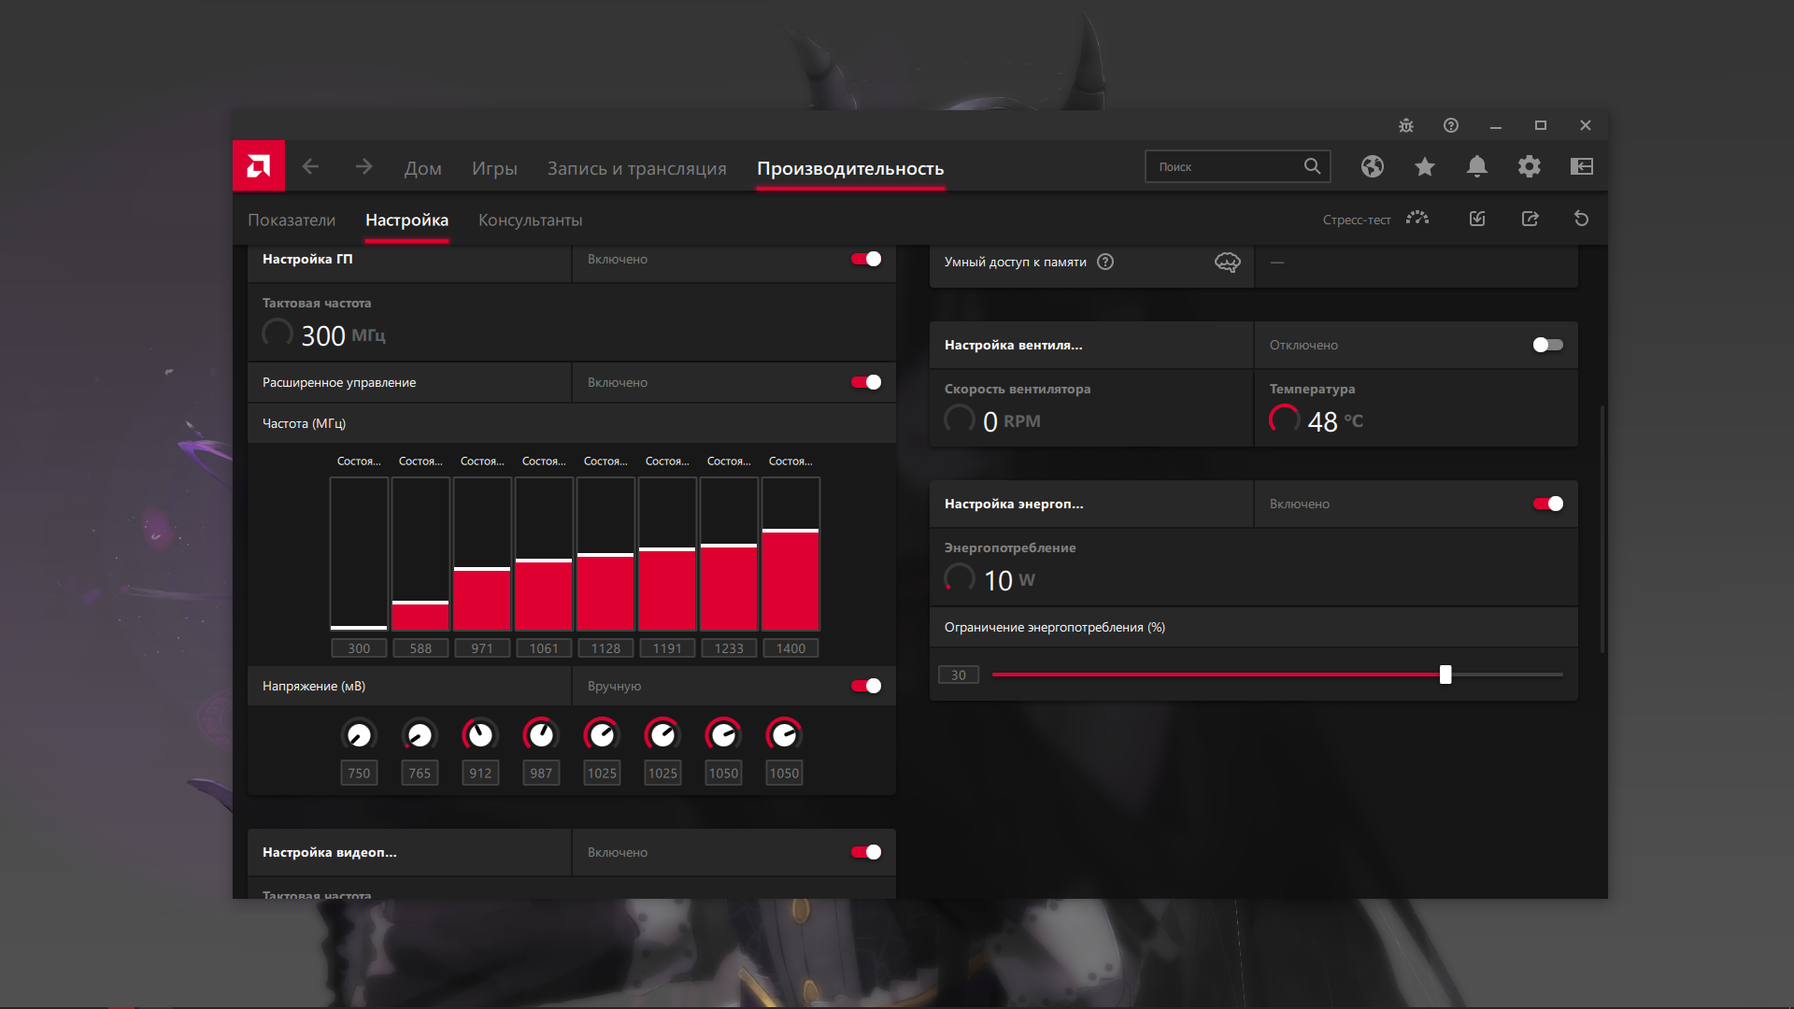Switch off Напряжение (мВ) manual toggle

[x=866, y=686]
